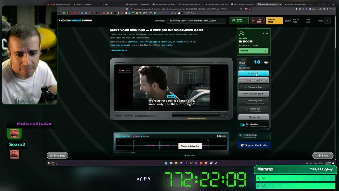Click Support the Studio
The width and height of the screenshot is (339, 191).
[253, 145]
